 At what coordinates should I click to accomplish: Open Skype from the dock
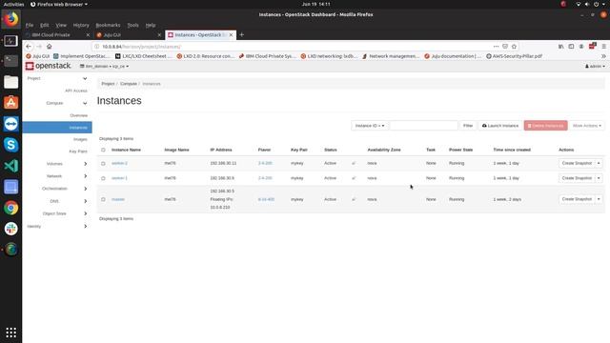click(x=10, y=145)
